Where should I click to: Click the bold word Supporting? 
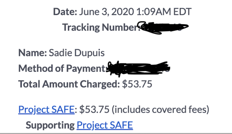pyautogui.click(x=50, y=125)
